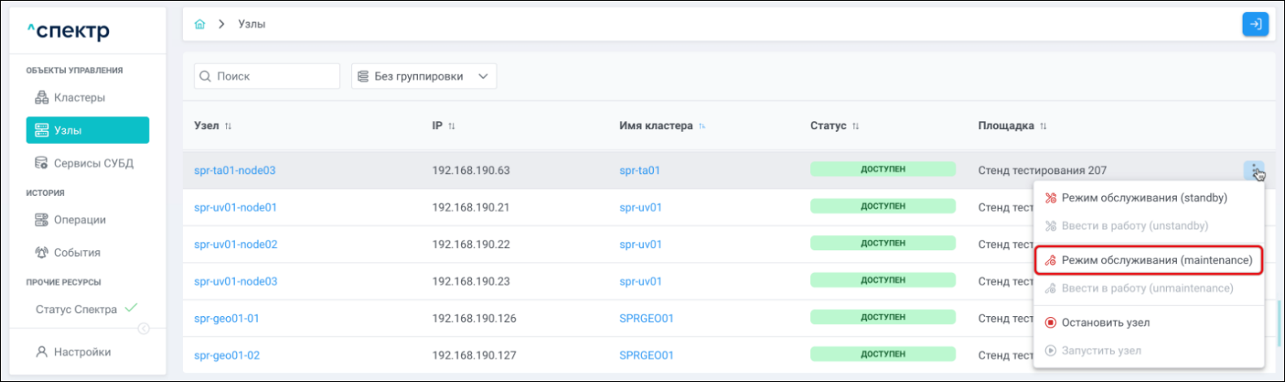The height and width of the screenshot is (382, 1285).
Task: Sort table by Узел column
Action: click(228, 126)
